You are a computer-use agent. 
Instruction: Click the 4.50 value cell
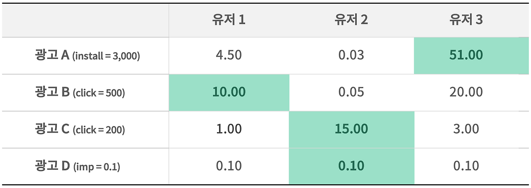click(x=229, y=55)
